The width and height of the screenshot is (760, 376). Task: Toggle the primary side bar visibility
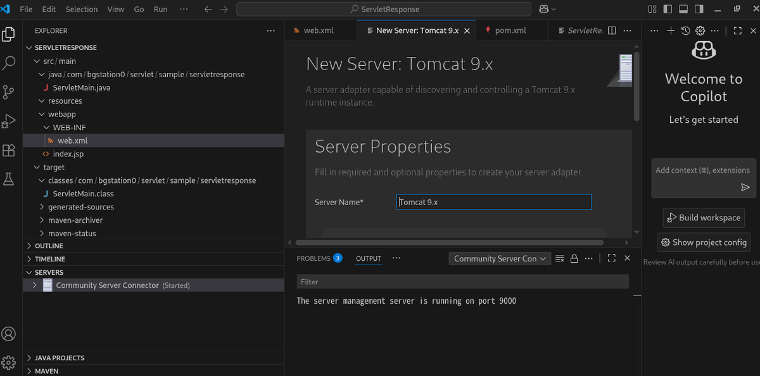point(668,9)
